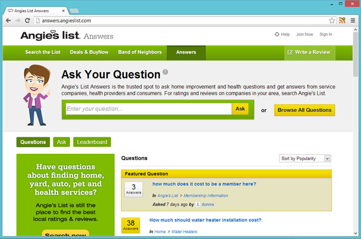
Task: Click the vertical scrollbar thumb
Action: coord(356,54)
